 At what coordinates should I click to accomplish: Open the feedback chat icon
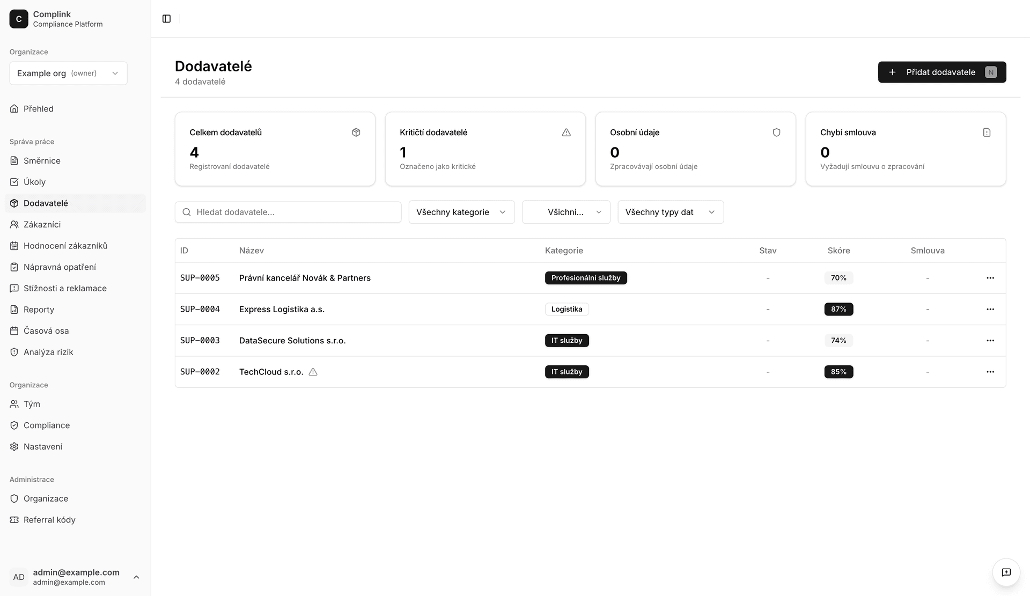1006,572
